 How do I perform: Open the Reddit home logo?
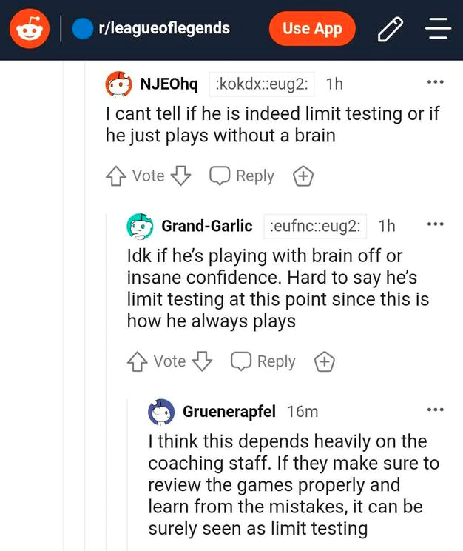(x=30, y=29)
